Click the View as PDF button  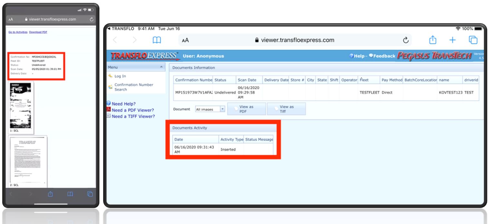247,109
